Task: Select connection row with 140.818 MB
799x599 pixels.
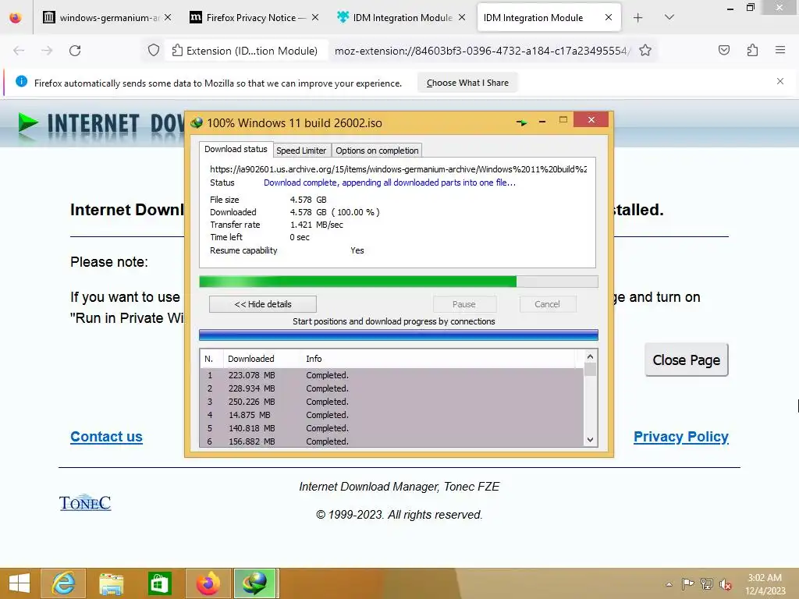Action: [x=392, y=428]
